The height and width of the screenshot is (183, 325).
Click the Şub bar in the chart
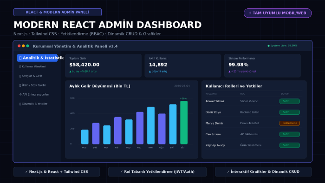(x=96, y=133)
